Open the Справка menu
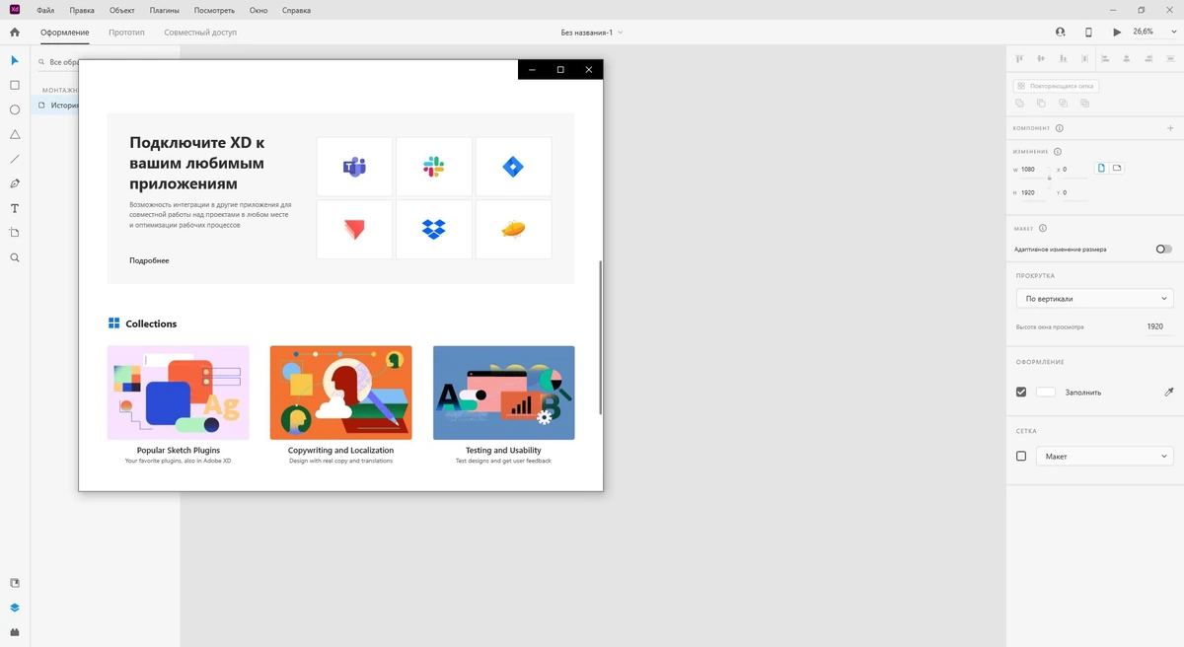 pyautogui.click(x=296, y=11)
